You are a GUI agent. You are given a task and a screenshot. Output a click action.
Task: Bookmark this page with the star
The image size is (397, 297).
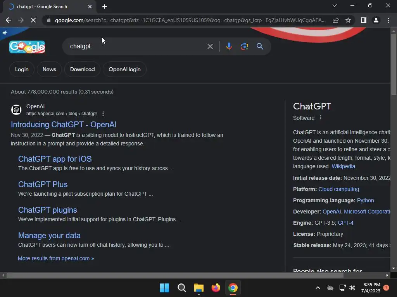pos(348,20)
